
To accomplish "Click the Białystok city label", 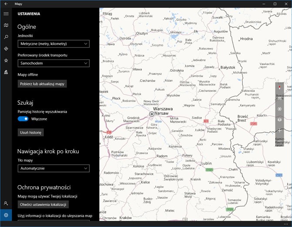I will click(228, 67).
